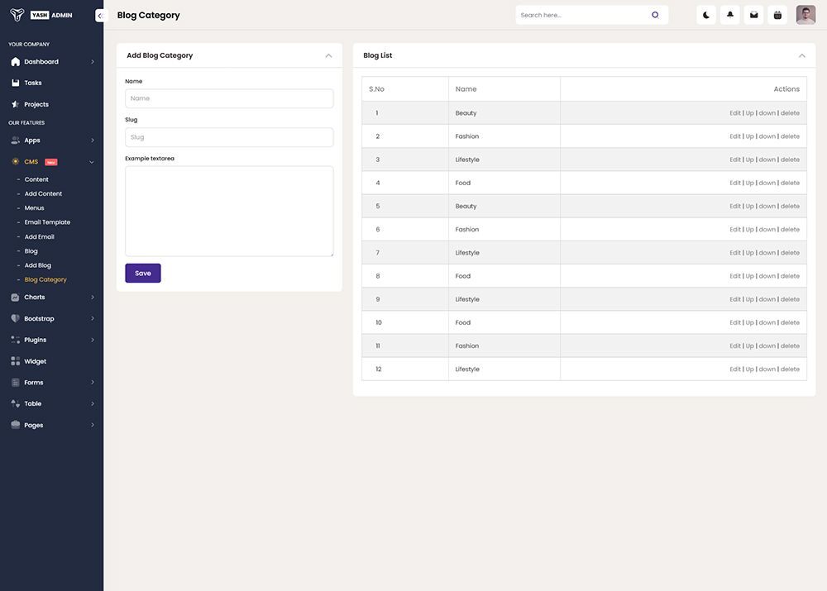The image size is (827, 591).
Task: Click the Forms sidebar icon
Action: 15,382
